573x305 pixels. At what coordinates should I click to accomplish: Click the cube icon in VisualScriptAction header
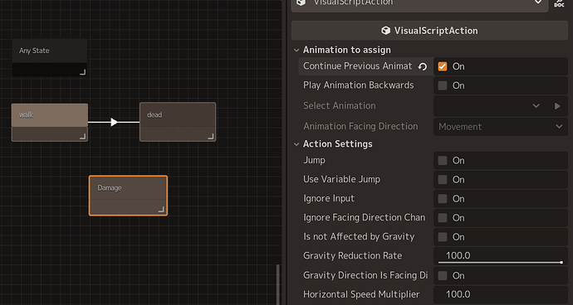coord(385,31)
